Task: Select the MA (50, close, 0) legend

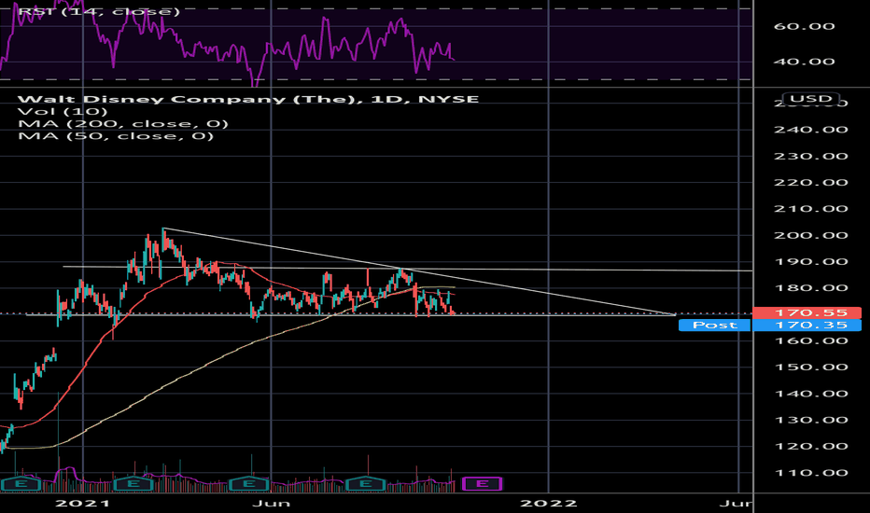Action: tap(116, 136)
